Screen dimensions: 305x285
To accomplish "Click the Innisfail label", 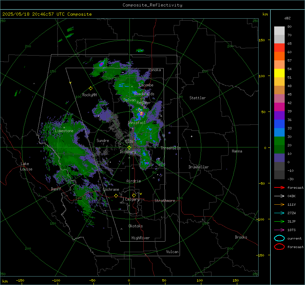I will click(137, 123).
